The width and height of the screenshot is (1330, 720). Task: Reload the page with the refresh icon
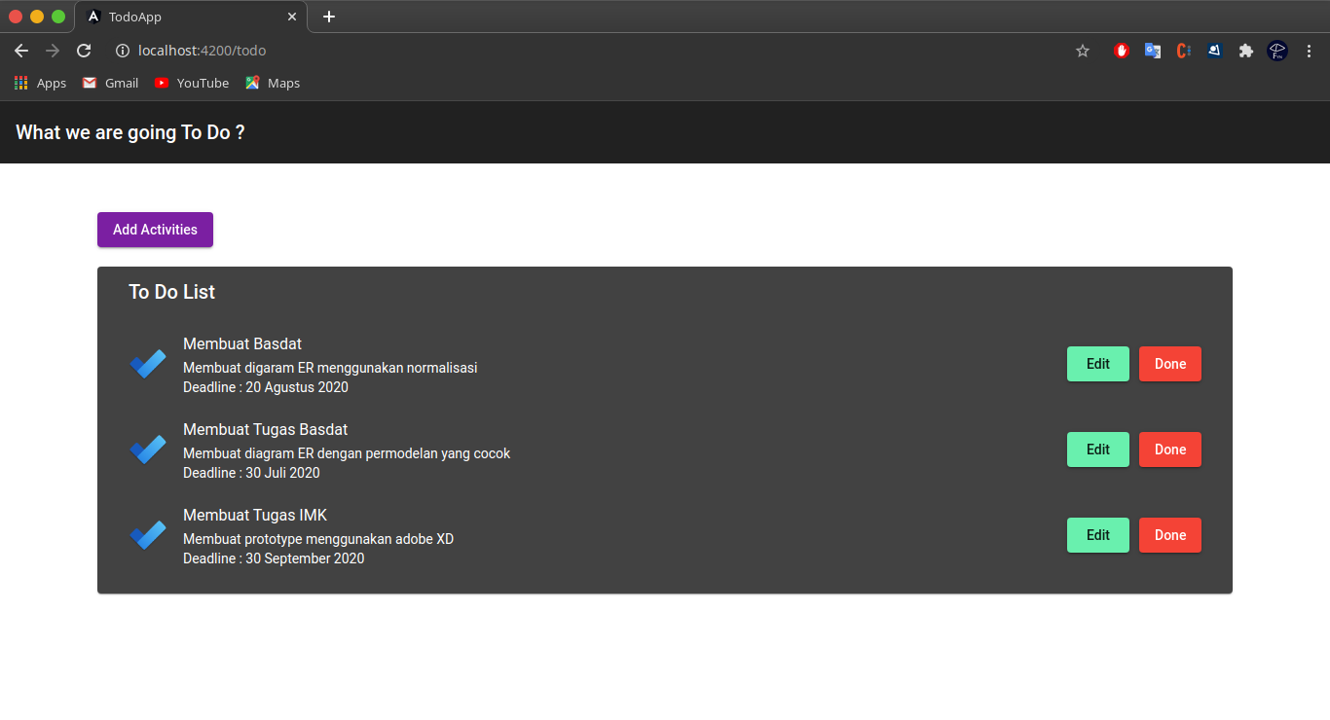point(84,51)
